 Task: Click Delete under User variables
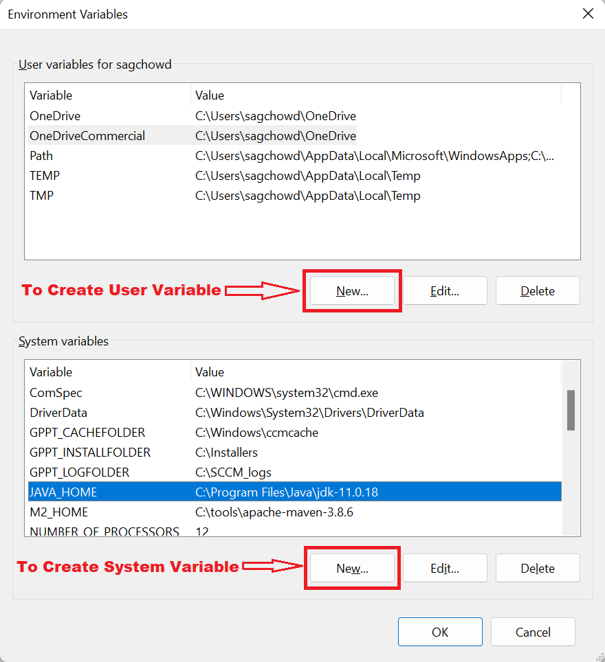[x=537, y=290]
